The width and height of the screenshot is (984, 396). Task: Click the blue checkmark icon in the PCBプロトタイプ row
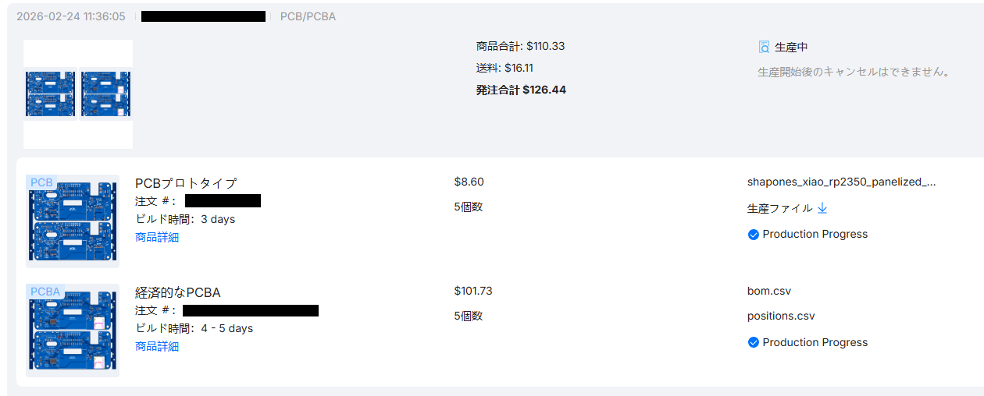click(754, 235)
